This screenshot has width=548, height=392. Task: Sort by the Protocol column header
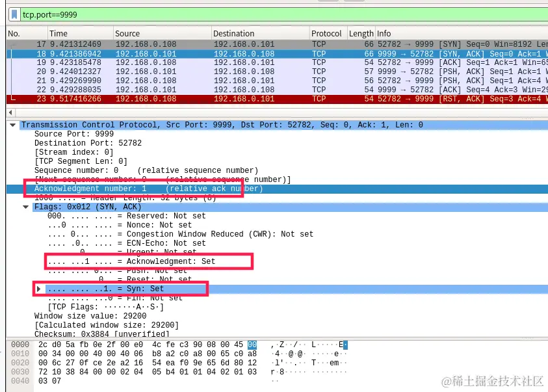(x=328, y=34)
